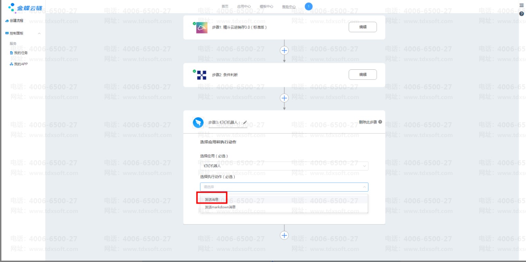The image size is (526, 262).
Task: Click the top-right help question mark icon
Action: click(522, 14)
